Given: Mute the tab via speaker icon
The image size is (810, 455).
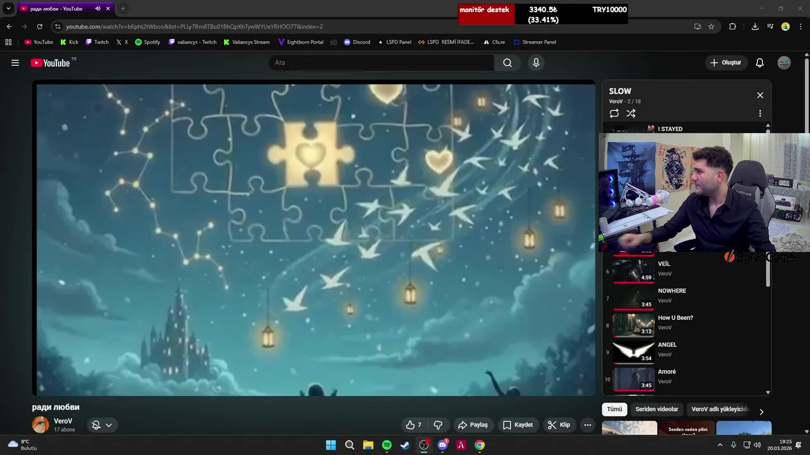Looking at the screenshot, I should [97, 9].
